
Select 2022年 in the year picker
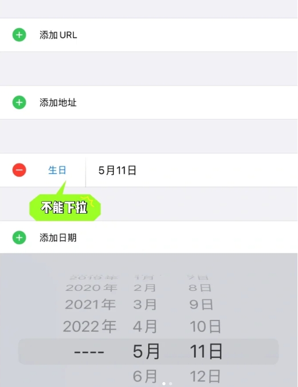click(89, 327)
